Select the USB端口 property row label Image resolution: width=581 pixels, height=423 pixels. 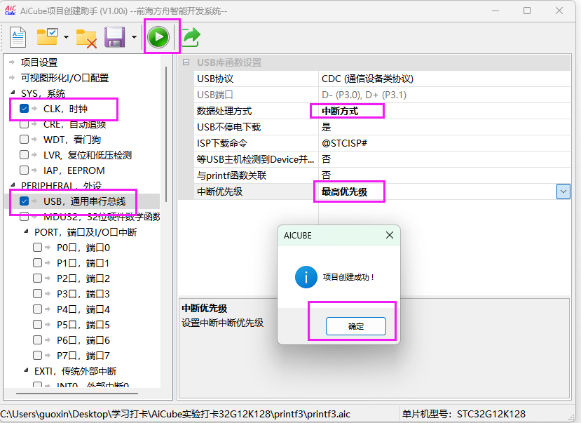tap(215, 95)
